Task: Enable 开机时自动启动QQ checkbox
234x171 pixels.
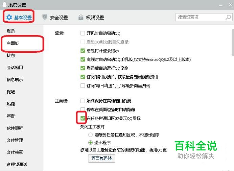Action: point(83,33)
